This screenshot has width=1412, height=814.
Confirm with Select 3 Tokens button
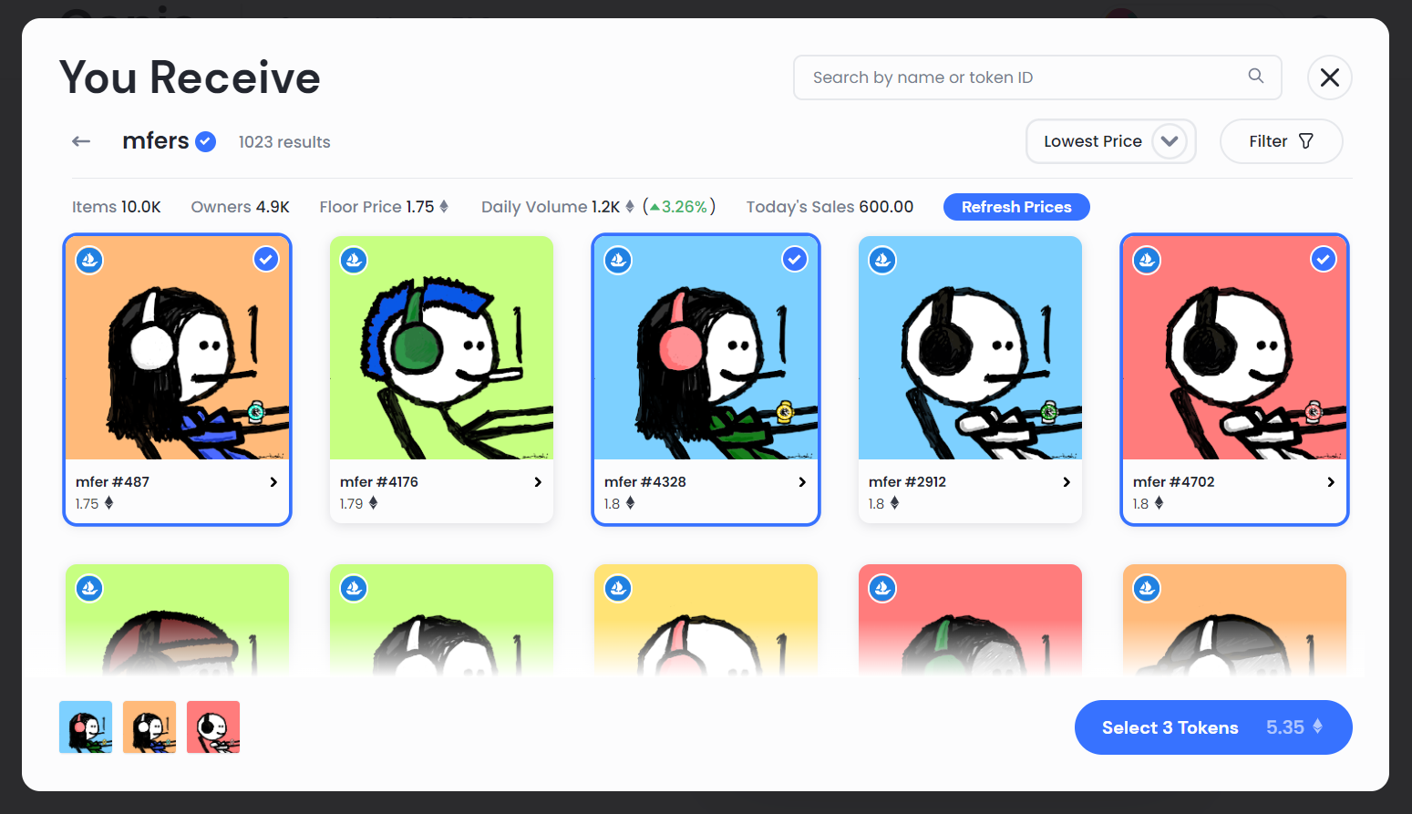(1213, 727)
